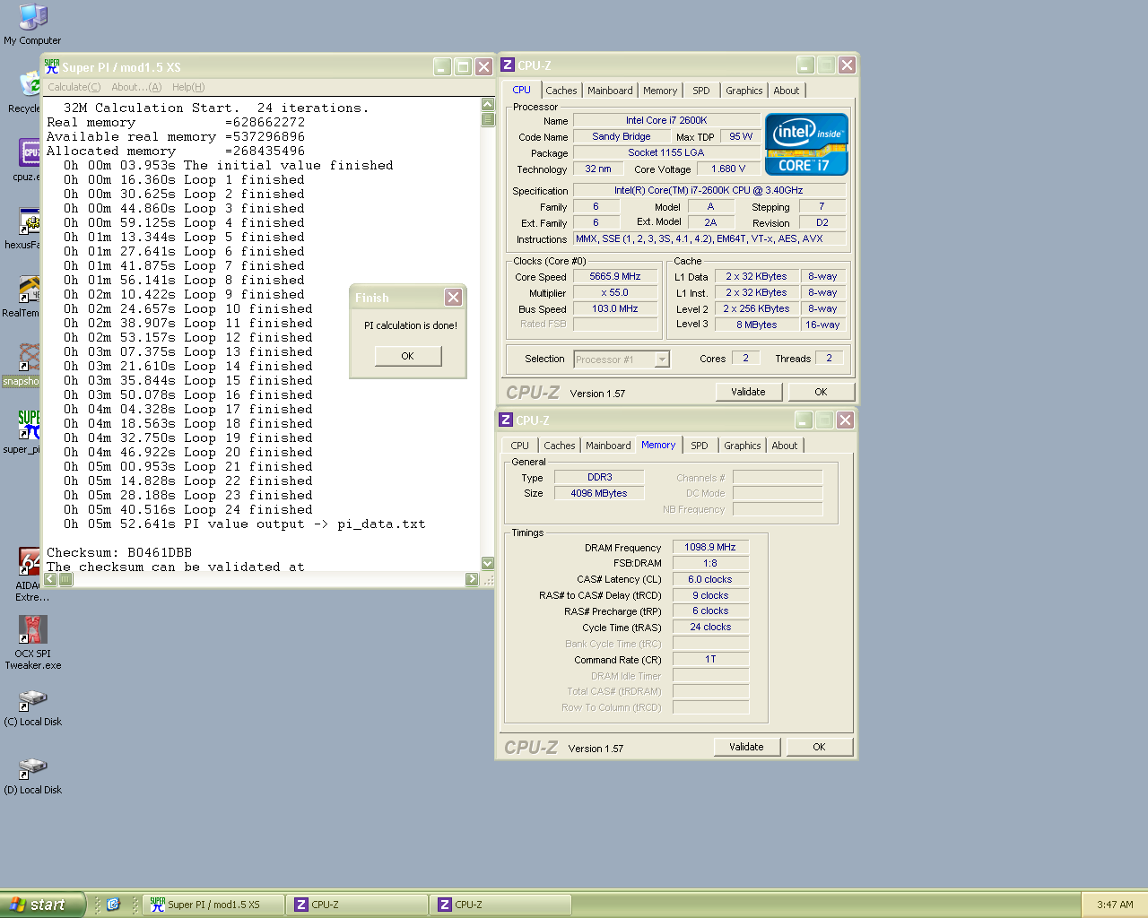Viewport: 1148px width, 918px height.
Task: Click the Intel Core i7 logo badge
Action: coord(805,144)
